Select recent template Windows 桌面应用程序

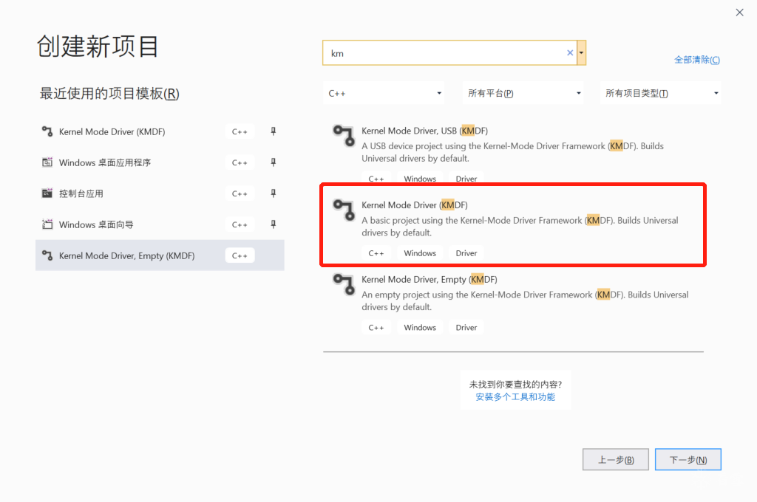[x=160, y=162]
